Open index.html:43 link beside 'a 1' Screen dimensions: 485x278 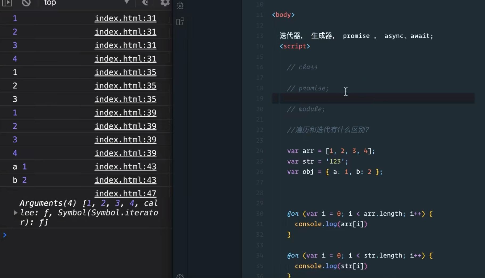(x=125, y=166)
